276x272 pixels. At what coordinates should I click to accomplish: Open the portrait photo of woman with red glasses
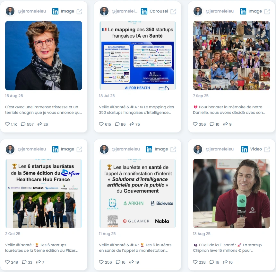[44, 56]
